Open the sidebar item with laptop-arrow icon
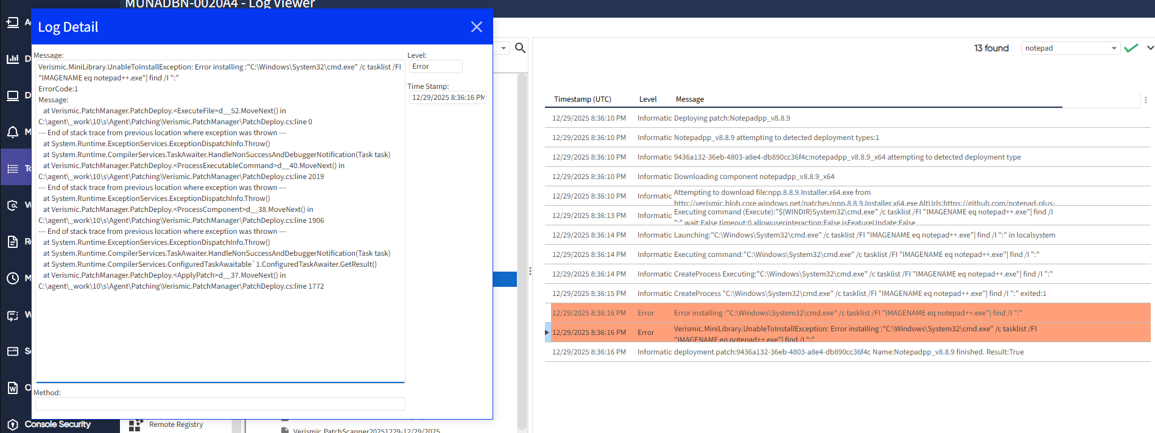The width and height of the screenshot is (1155, 433). (13, 23)
